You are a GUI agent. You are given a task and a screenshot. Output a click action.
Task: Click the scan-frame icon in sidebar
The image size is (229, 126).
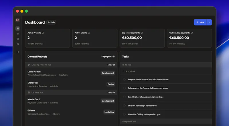click(18, 52)
